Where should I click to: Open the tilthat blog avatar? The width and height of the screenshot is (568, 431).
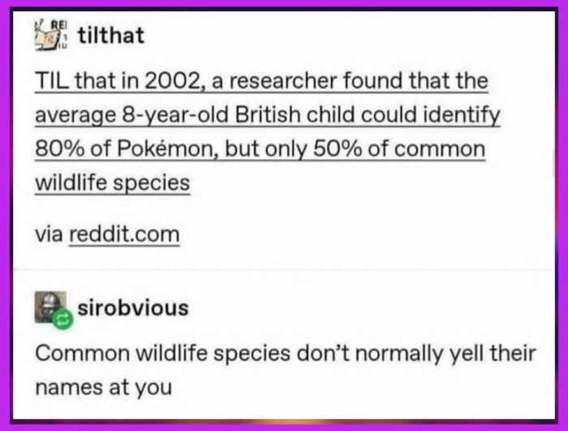(50, 36)
